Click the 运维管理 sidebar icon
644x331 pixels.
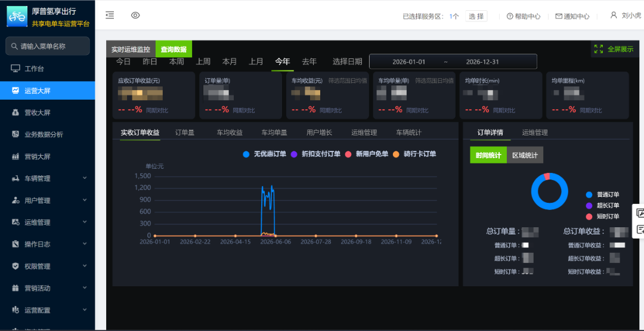(x=15, y=222)
